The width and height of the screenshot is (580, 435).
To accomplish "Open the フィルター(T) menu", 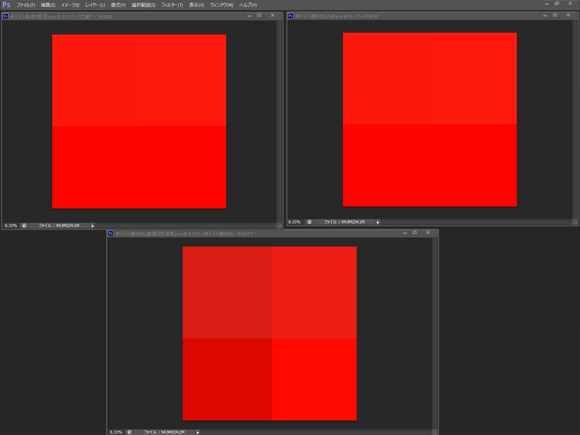I will pyautogui.click(x=172, y=5).
